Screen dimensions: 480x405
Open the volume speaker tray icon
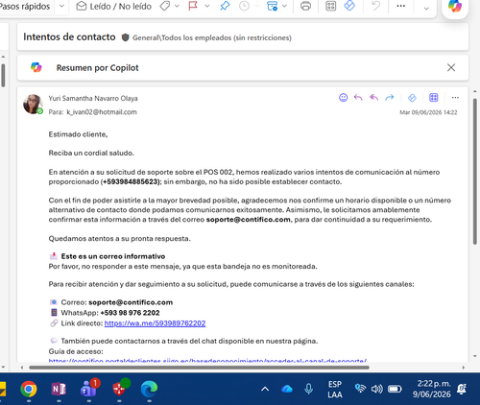click(377, 389)
